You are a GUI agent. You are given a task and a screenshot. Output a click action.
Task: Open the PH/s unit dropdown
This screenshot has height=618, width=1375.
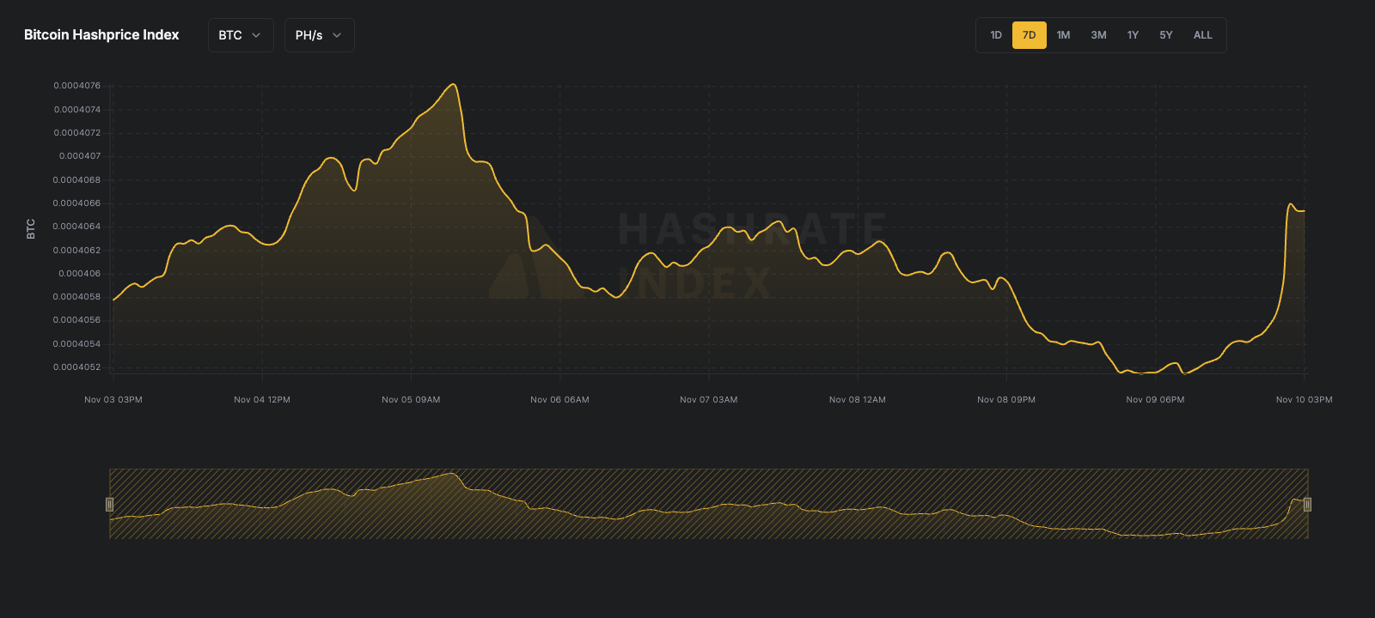(319, 35)
